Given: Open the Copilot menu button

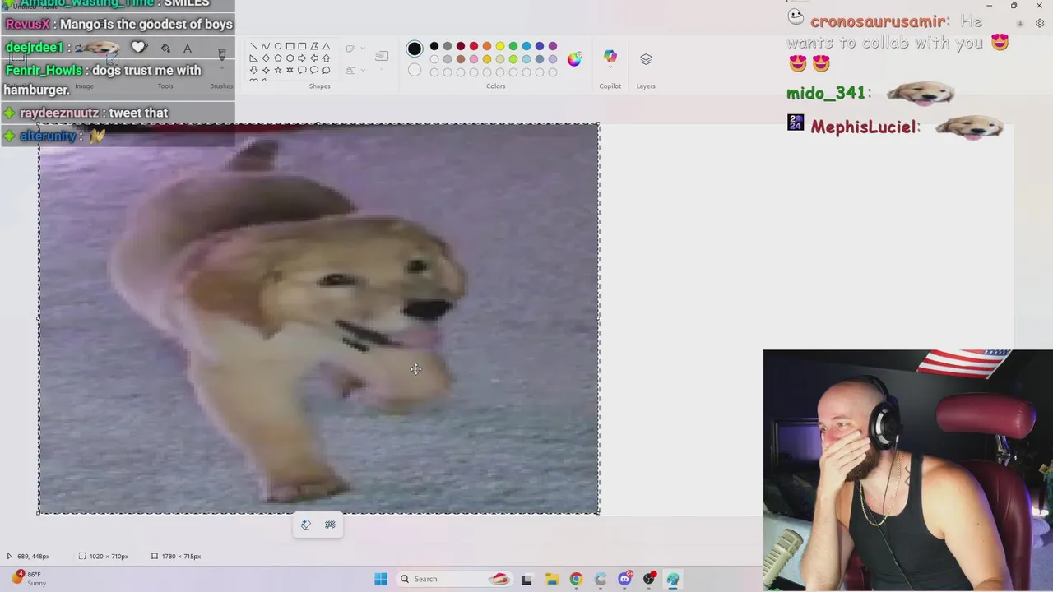Looking at the screenshot, I should [610, 57].
